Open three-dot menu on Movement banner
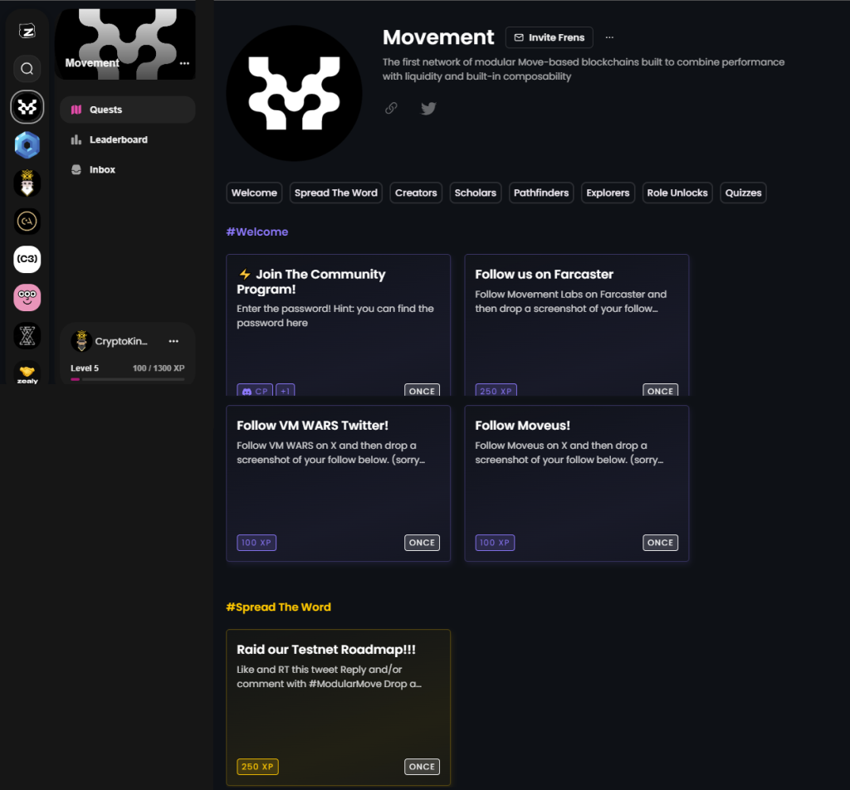 pyautogui.click(x=184, y=63)
